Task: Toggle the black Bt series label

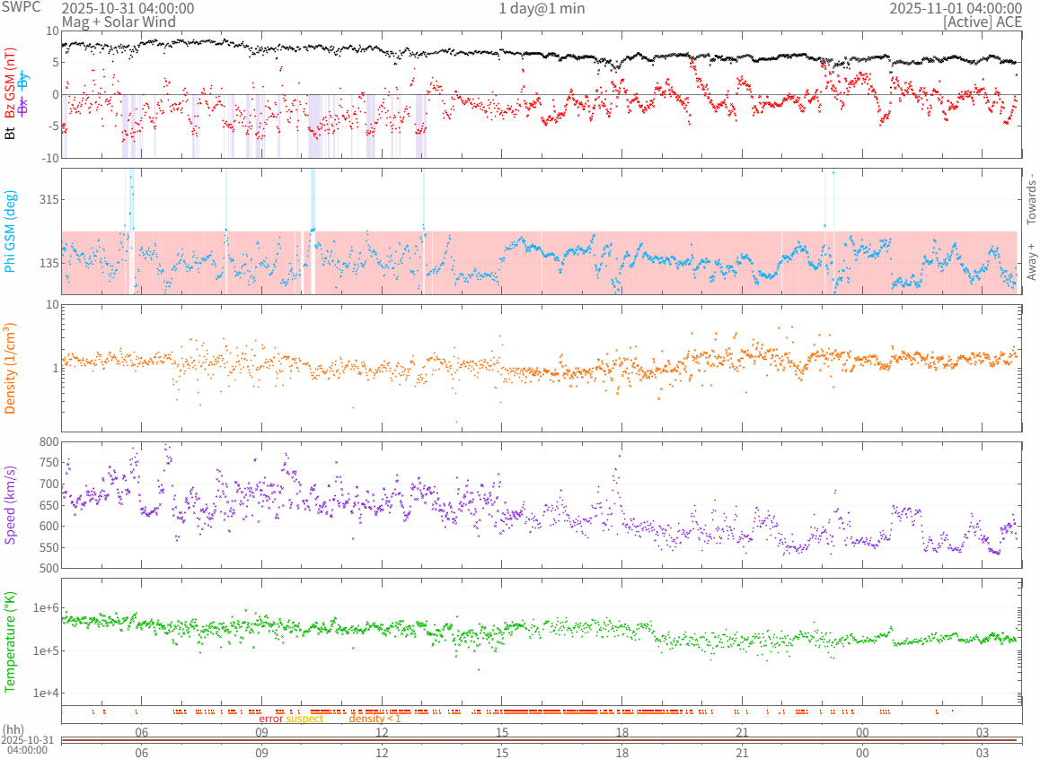Action: (x=10, y=133)
